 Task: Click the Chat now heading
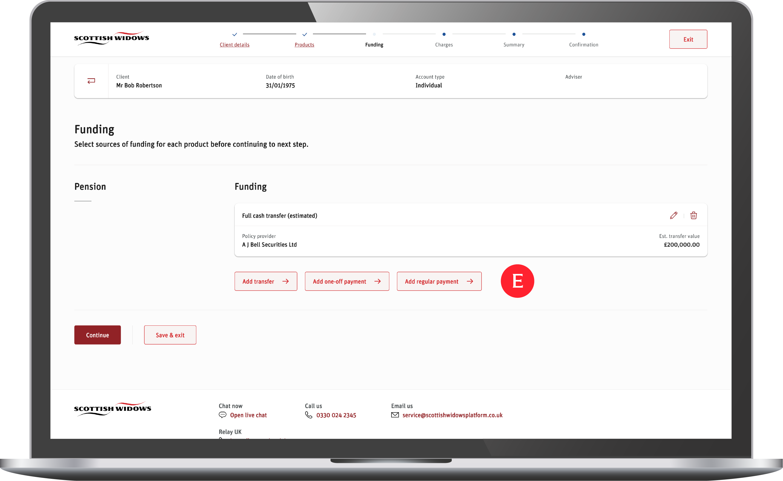click(231, 406)
